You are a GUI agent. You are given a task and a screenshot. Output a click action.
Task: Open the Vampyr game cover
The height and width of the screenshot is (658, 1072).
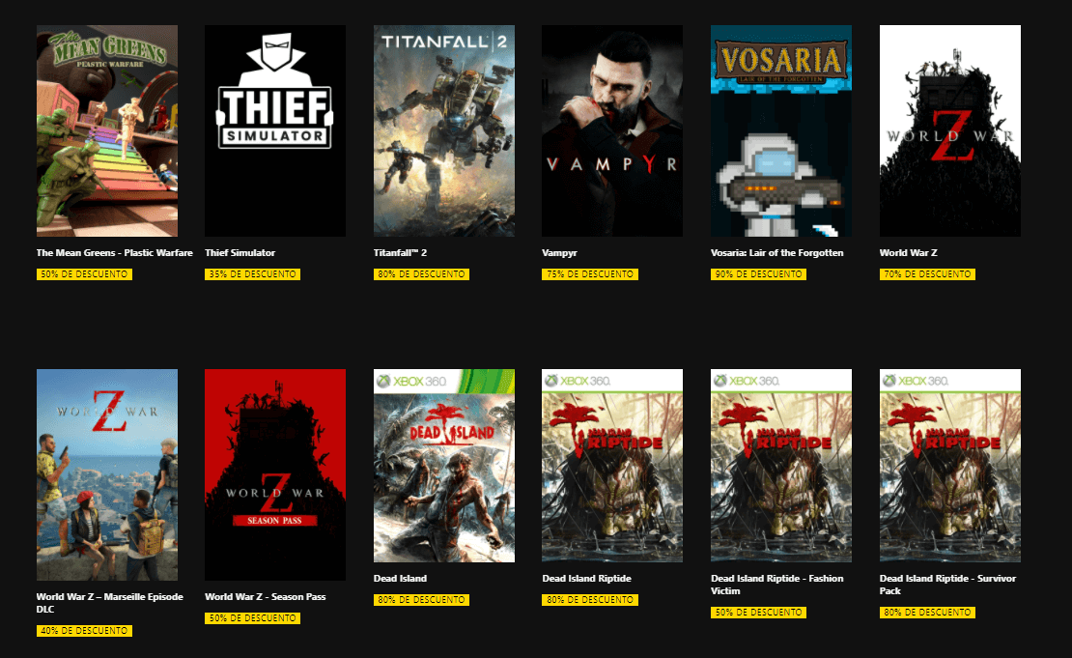612,130
